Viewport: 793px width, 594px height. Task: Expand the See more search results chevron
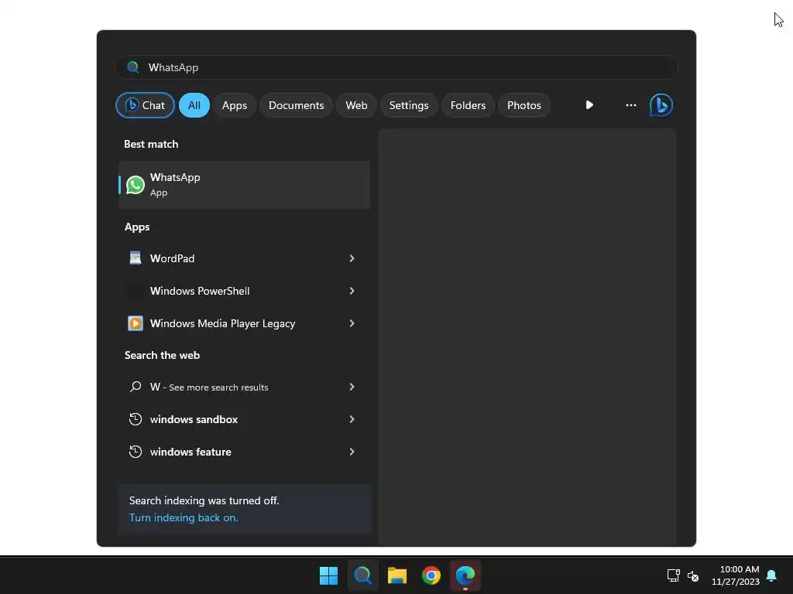click(x=352, y=387)
